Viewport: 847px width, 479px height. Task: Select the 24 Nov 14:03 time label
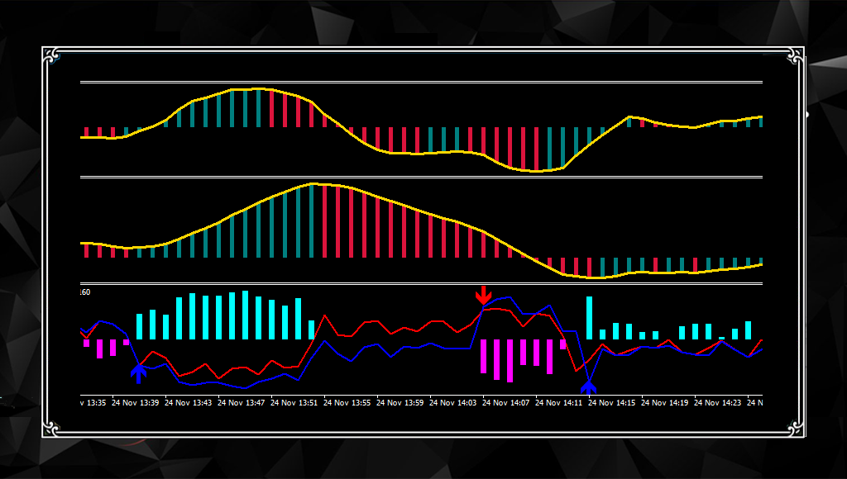click(x=452, y=403)
